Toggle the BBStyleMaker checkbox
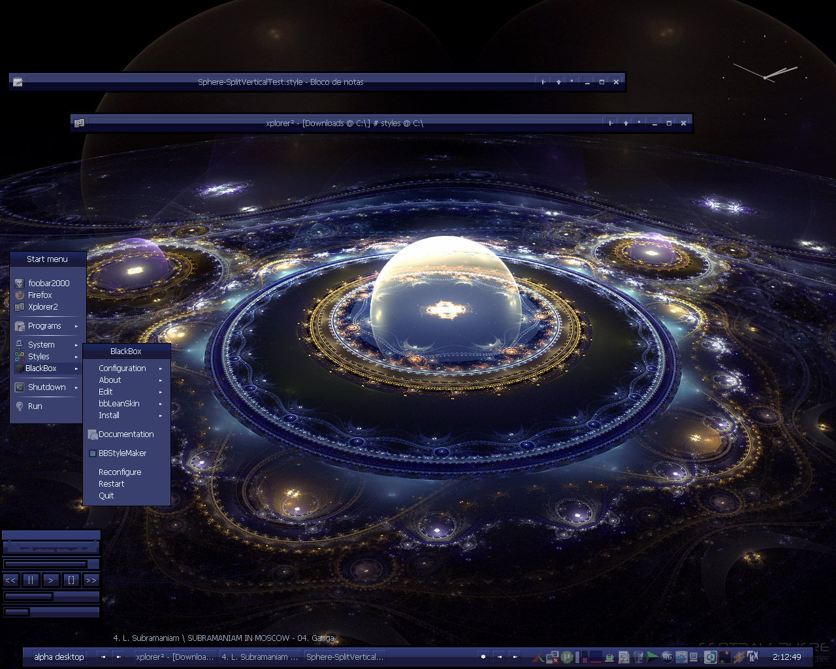The image size is (836, 669). 93,453
